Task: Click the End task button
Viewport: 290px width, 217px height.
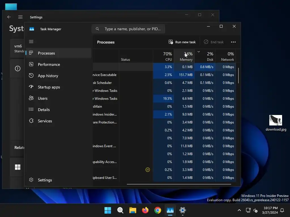Action: pos(214,42)
